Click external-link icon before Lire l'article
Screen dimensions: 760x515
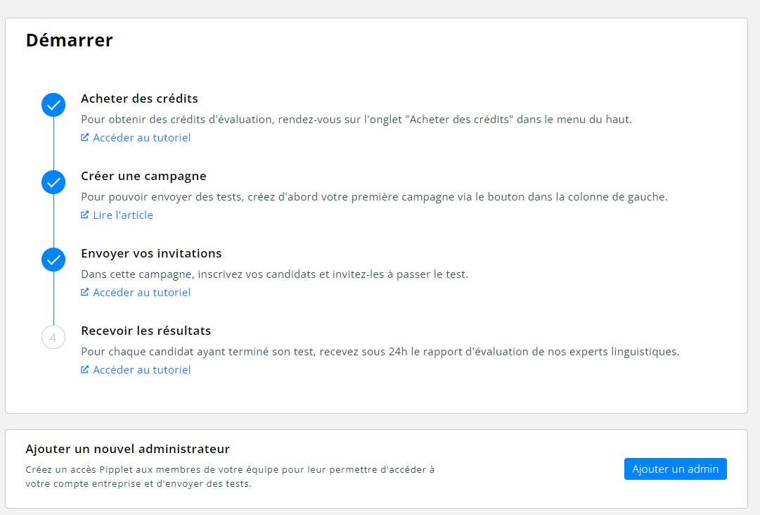[x=85, y=215]
